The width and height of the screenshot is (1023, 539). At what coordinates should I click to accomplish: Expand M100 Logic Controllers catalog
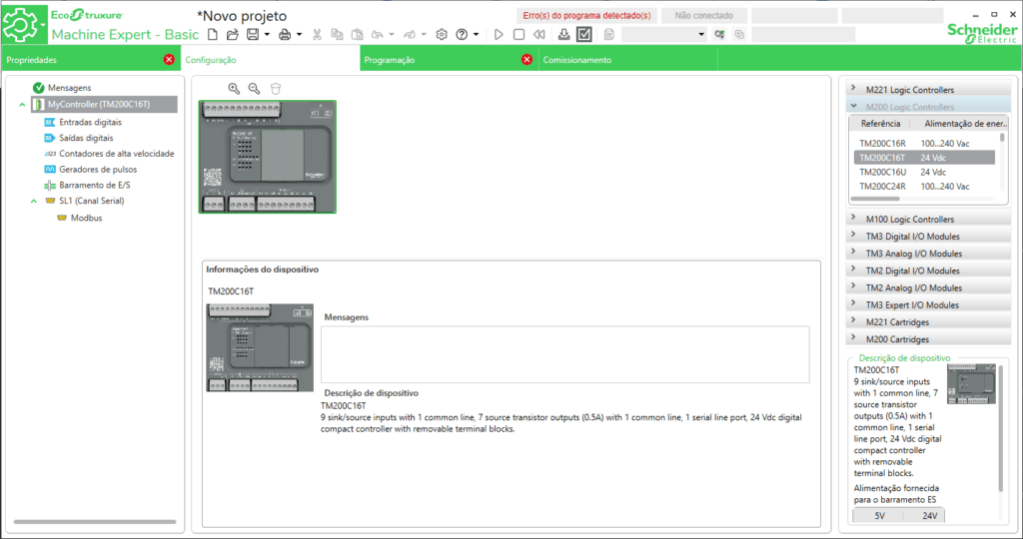pyautogui.click(x=928, y=219)
